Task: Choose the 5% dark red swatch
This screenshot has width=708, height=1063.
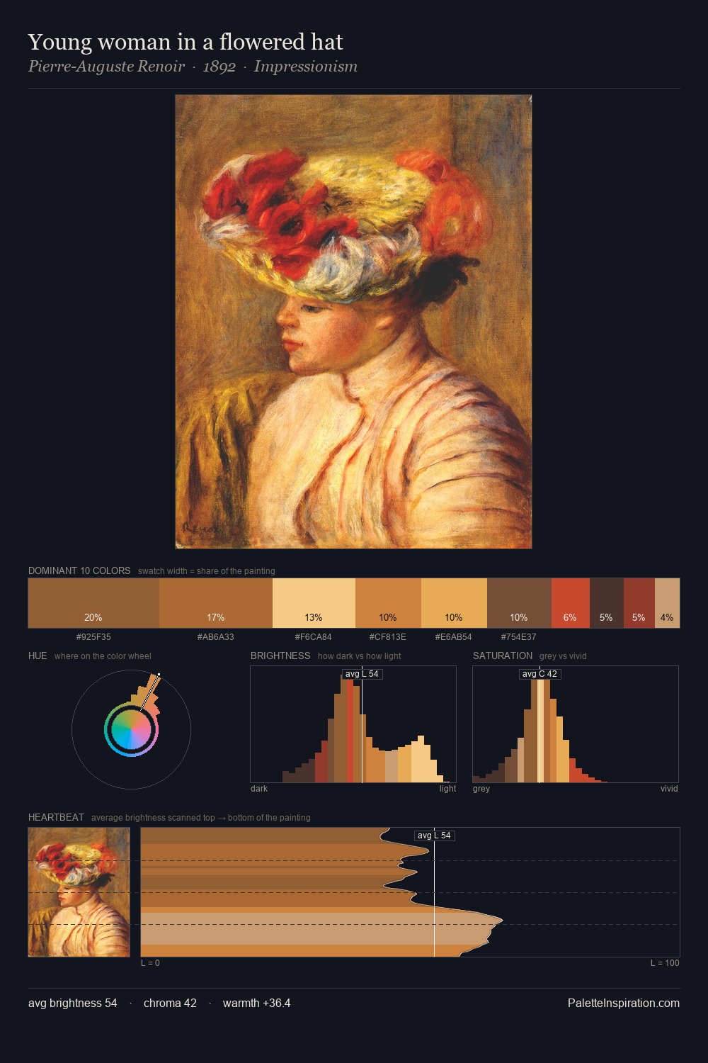Action: tap(639, 603)
